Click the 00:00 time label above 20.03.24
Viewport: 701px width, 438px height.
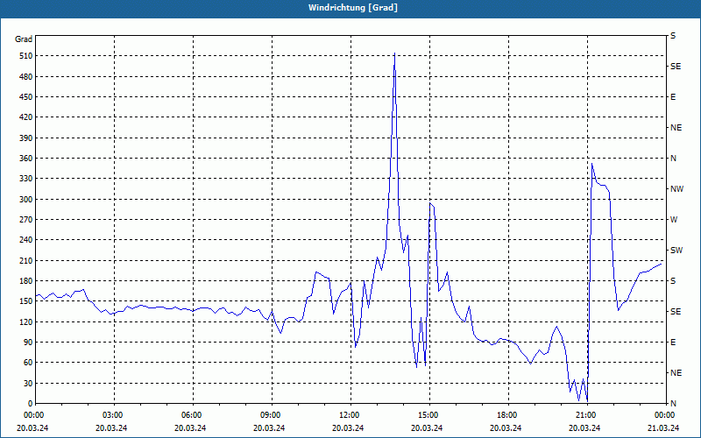click(x=35, y=415)
